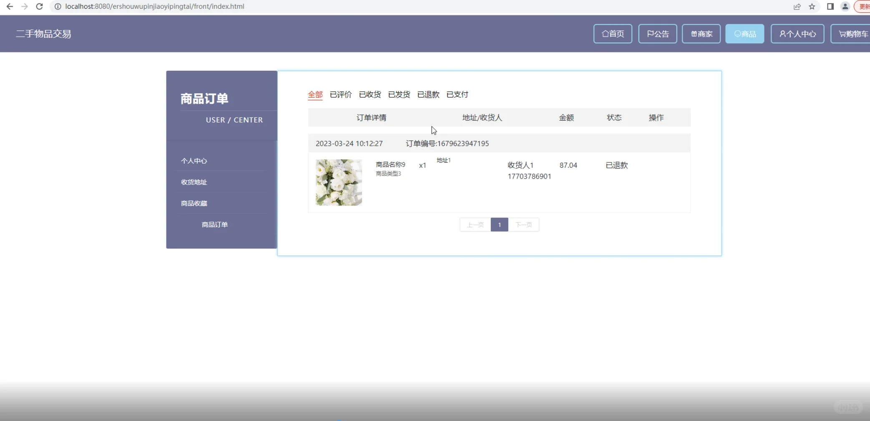Switch to the 已退款 order tab
The image size is (870, 421).
click(x=428, y=95)
